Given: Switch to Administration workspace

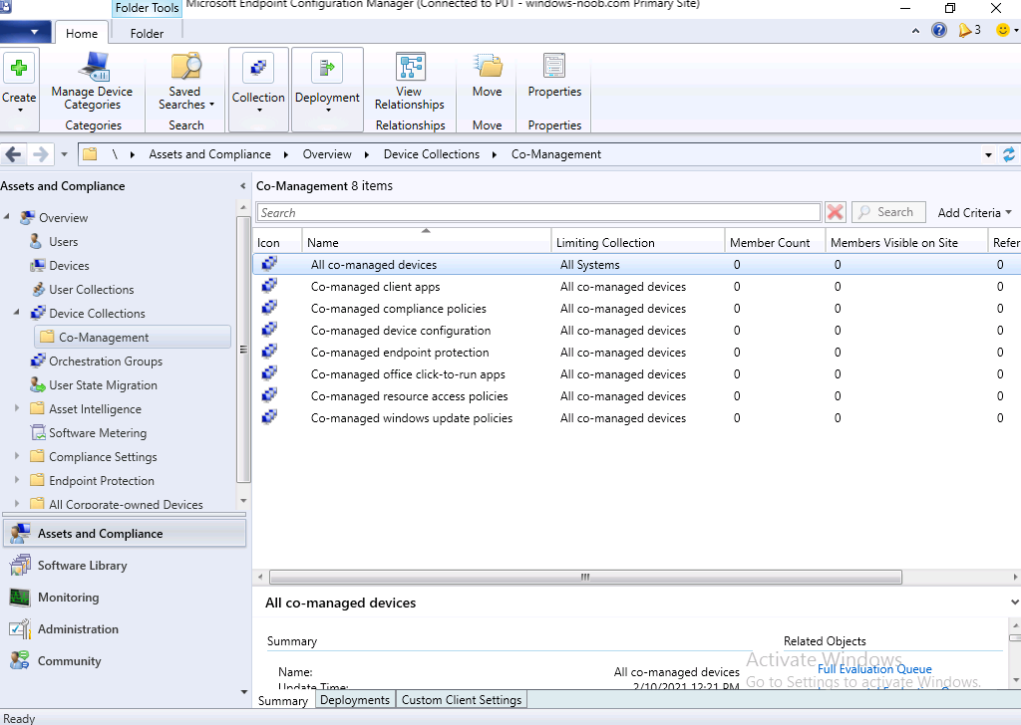Looking at the screenshot, I should click(x=78, y=629).
